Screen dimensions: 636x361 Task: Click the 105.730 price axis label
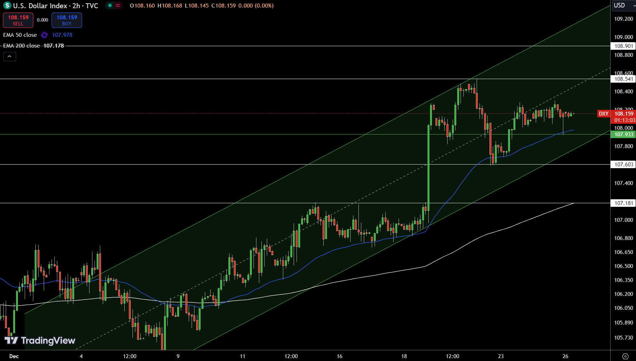[x=623, y=338]
